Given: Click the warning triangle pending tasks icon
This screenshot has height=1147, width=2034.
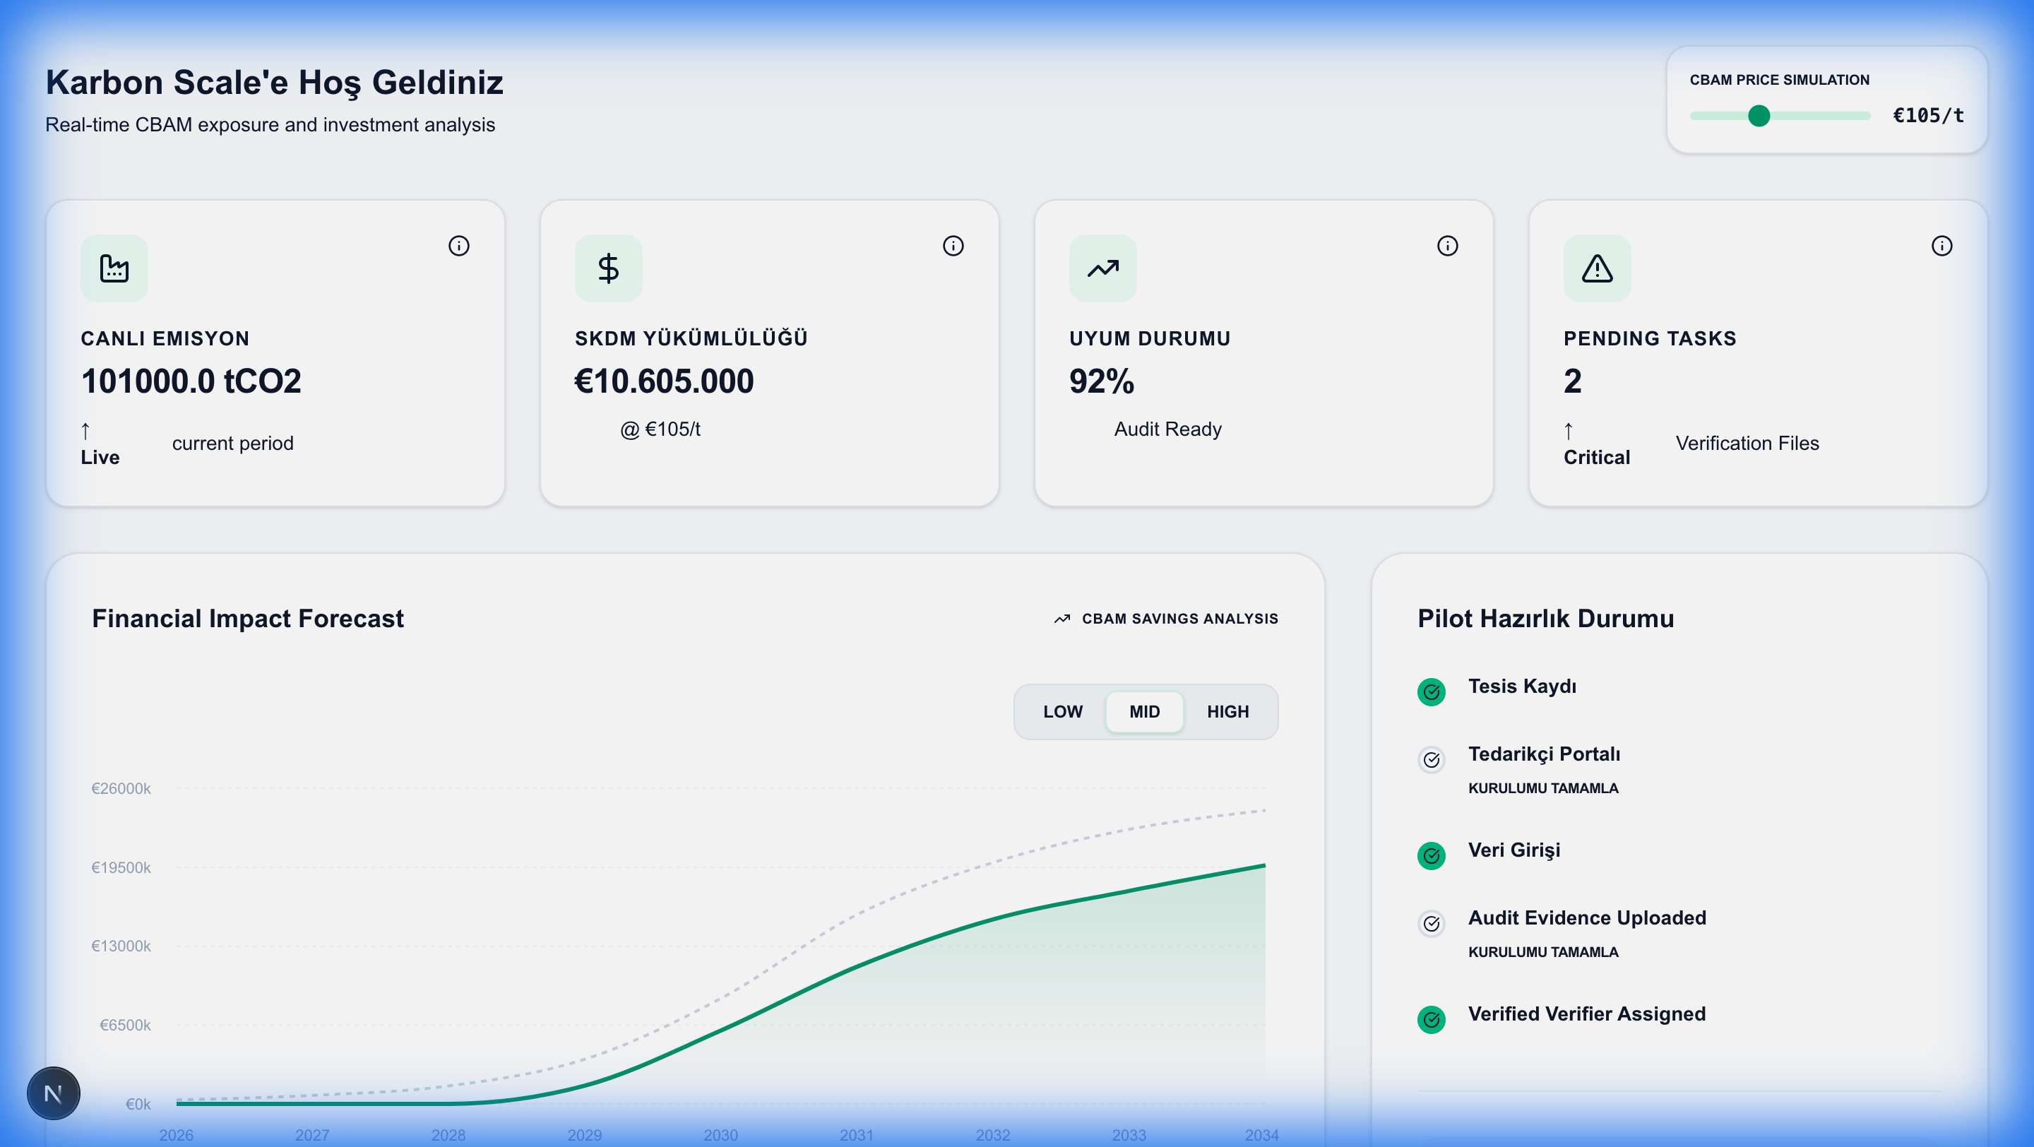Looking at the screenshot, I should click(x=1597, y=268).
